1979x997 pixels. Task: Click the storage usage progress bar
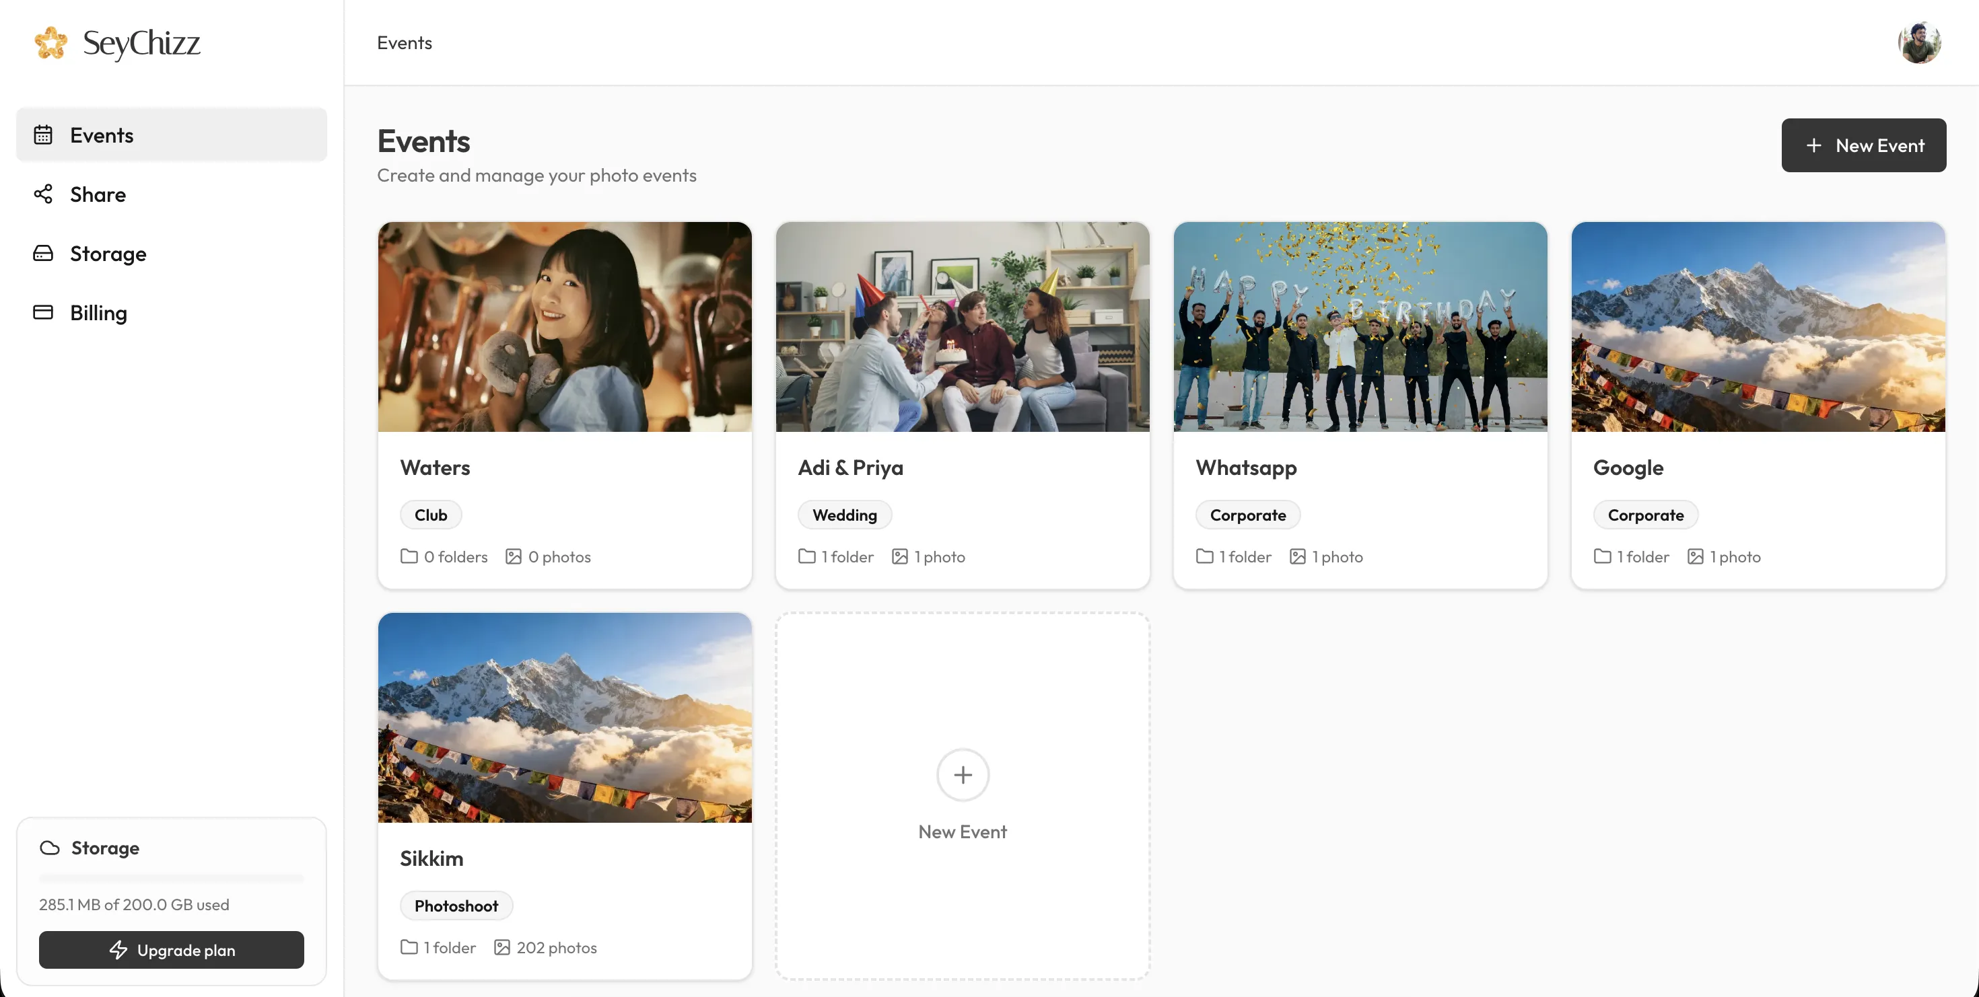172,878
